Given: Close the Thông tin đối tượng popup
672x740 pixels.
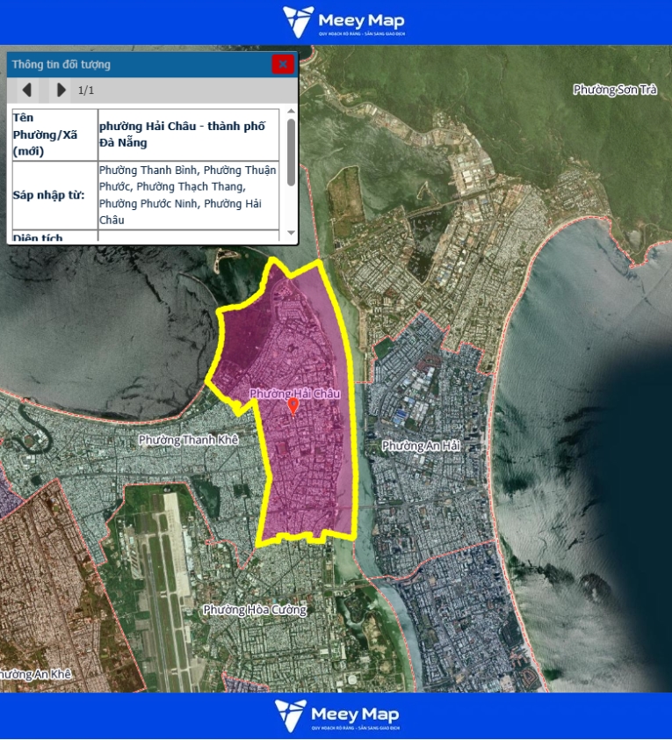Looking at the screenshot, I should [282, 64].
